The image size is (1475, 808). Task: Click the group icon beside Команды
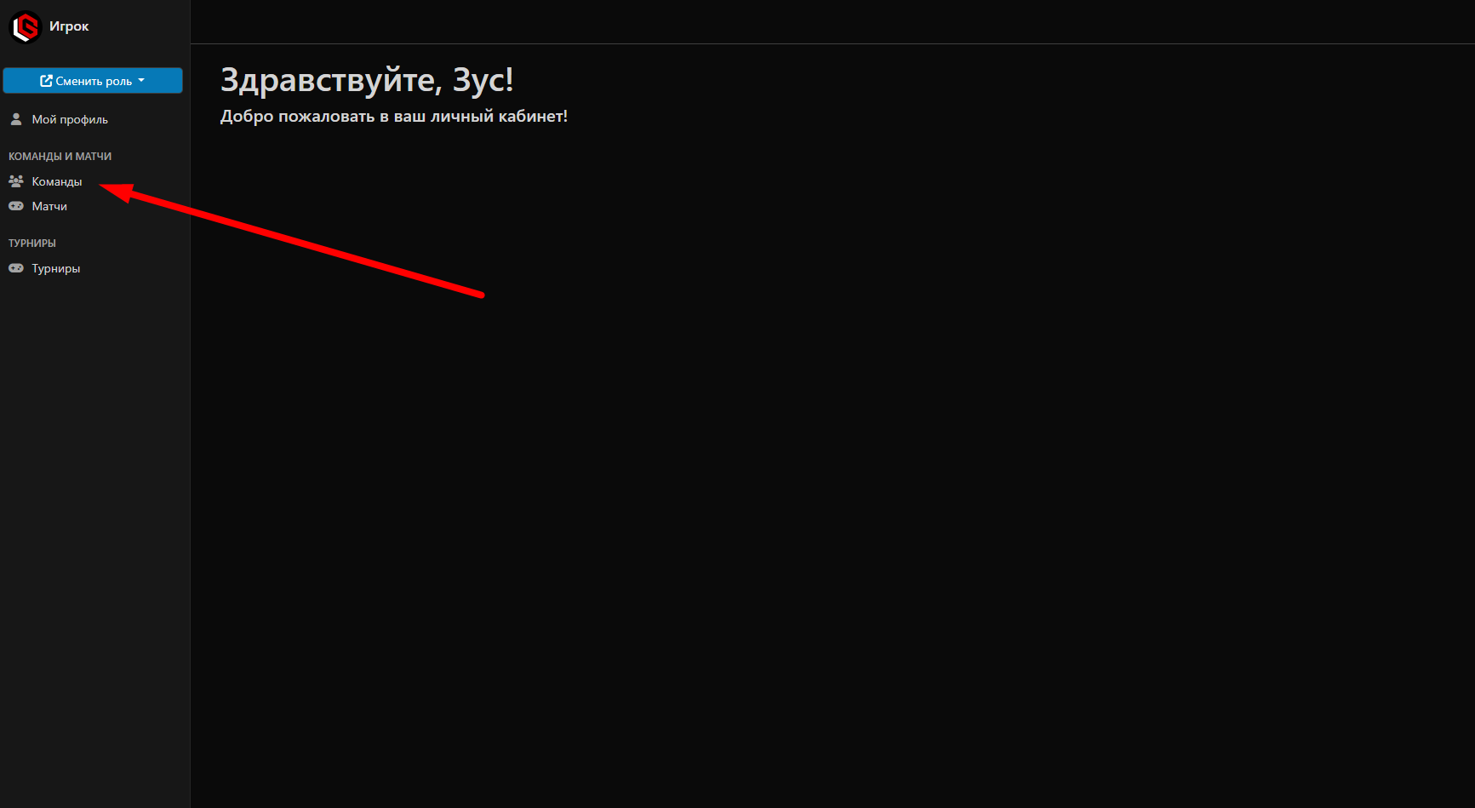16,181
